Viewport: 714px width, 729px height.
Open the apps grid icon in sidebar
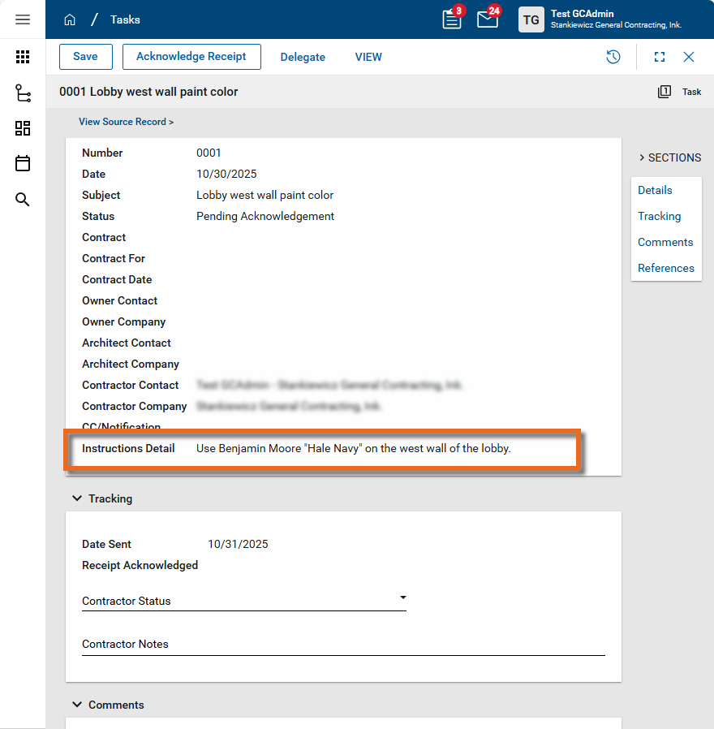(x=23, y=57)
